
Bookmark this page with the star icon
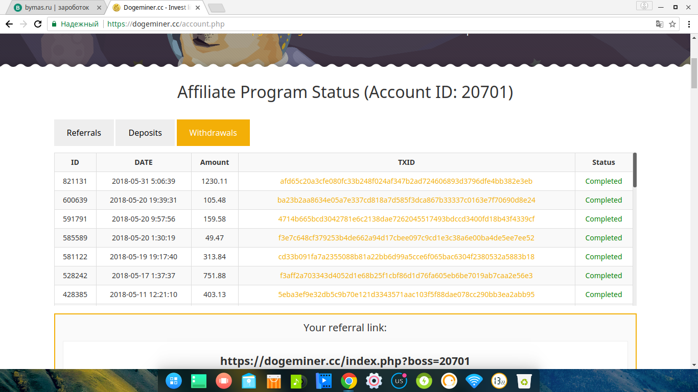pos(672,24)
